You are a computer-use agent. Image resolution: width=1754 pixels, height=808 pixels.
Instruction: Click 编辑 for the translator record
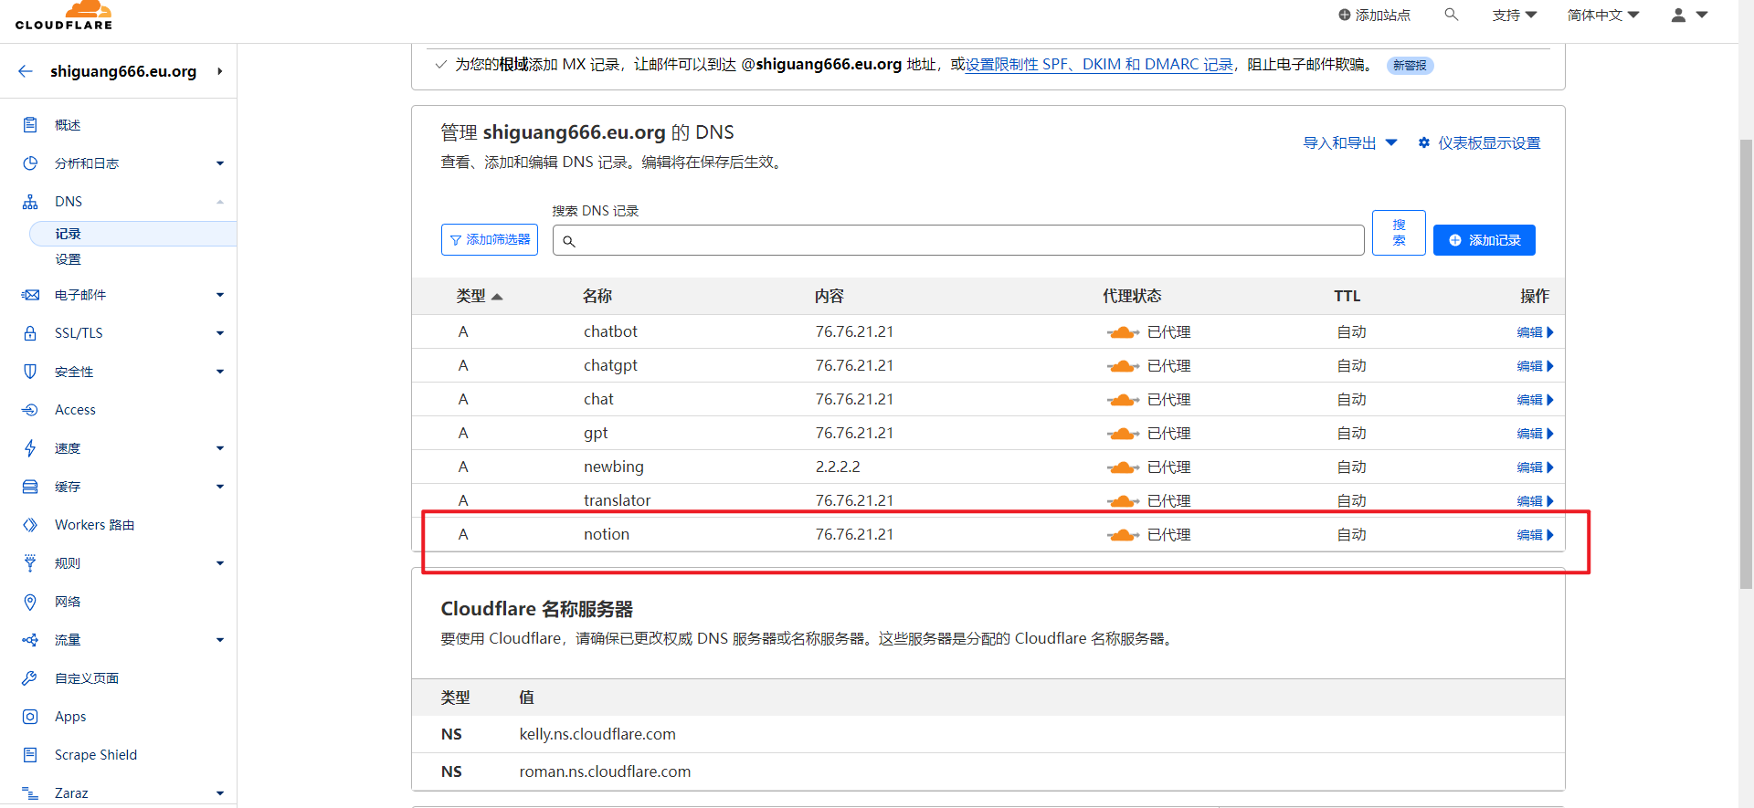tap(1535, 501)
